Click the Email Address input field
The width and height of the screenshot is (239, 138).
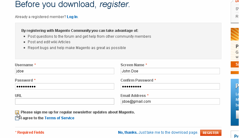pos(170,102)
